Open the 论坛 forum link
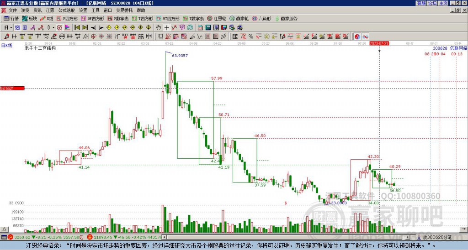This screenshot has height=250, width=468. tap(432, 3)
